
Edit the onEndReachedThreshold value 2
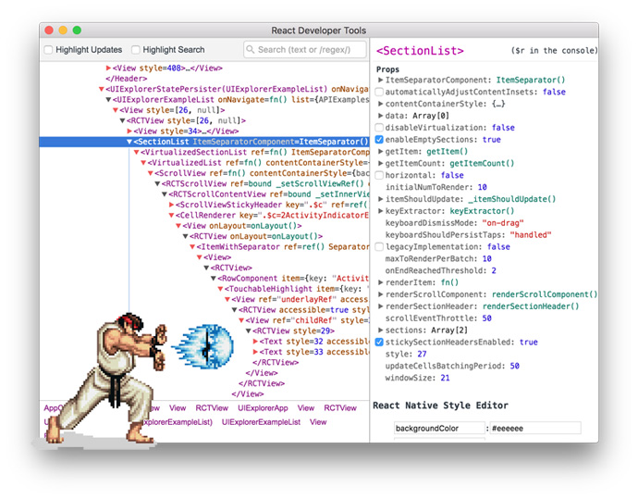tap(494, 270)
